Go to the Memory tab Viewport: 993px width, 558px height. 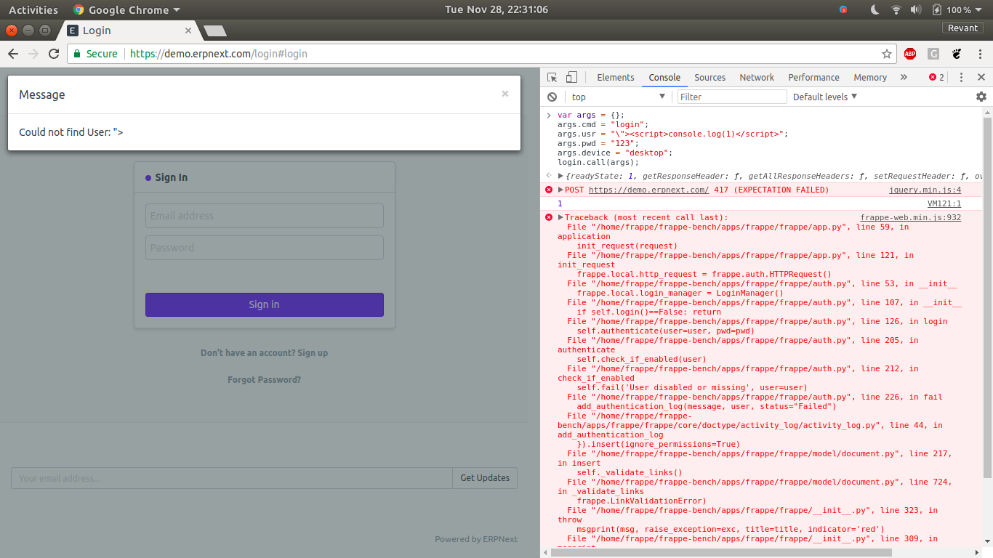(870, 77)
